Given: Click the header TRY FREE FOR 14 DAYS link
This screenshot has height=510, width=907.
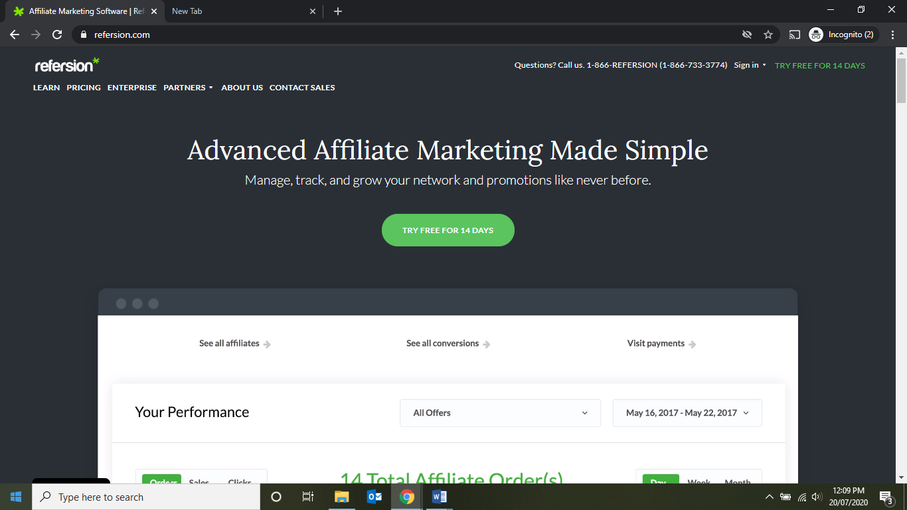Looking at the screenshot, I should [820, 66].
